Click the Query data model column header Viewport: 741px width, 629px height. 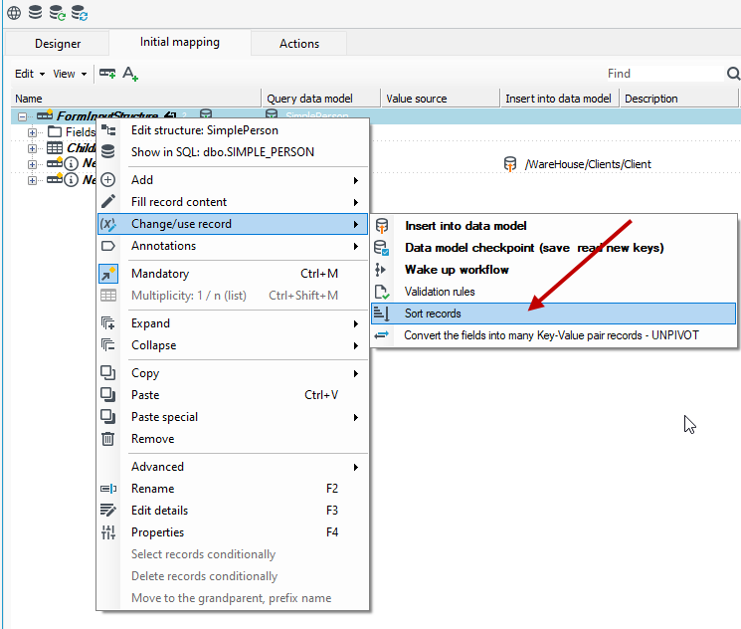(x=321, y=99)
